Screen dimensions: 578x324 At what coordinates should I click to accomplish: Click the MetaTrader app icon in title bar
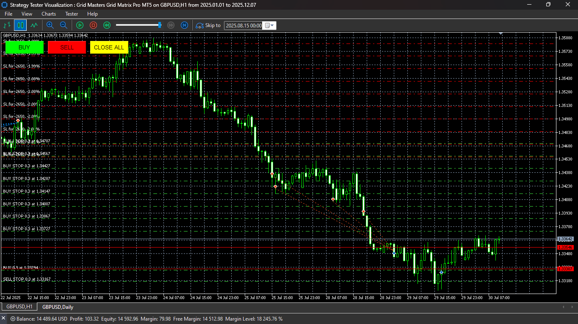(5, 5)
